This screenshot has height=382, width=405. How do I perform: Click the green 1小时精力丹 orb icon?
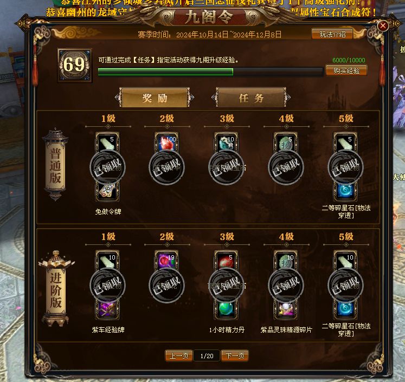pyautogui.click(x=226, y=309)
